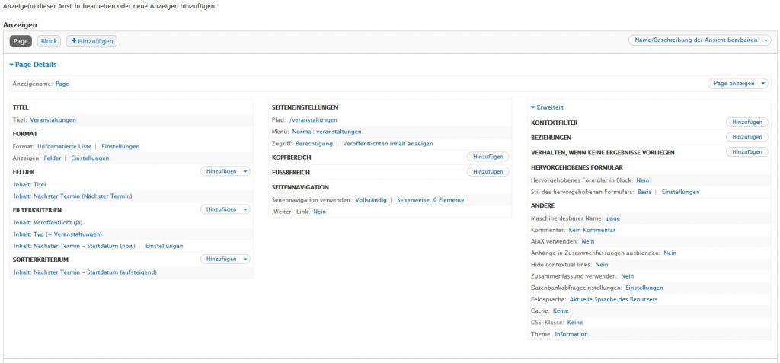This screenshot has width=780, height=363.
Task: Switch to the Block display tab
Action: click(x=49, y=40)
